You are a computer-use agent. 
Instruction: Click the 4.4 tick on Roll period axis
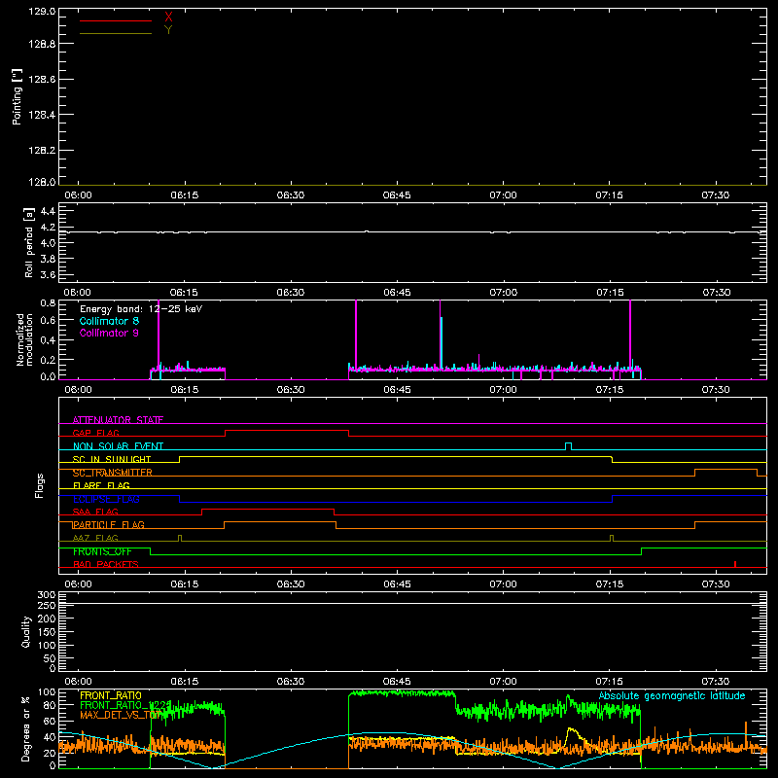click(48, 211)
